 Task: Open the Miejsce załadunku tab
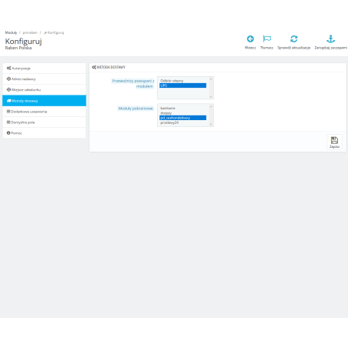44,90
